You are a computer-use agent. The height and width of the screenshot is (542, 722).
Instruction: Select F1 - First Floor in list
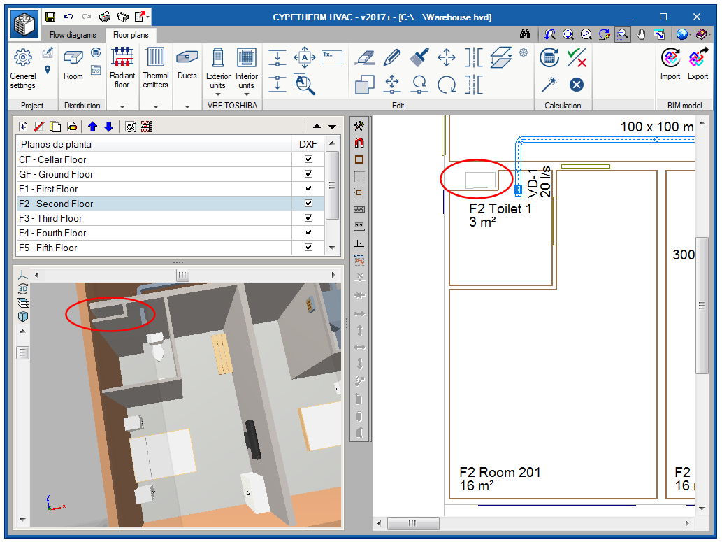tap(48, 189)
